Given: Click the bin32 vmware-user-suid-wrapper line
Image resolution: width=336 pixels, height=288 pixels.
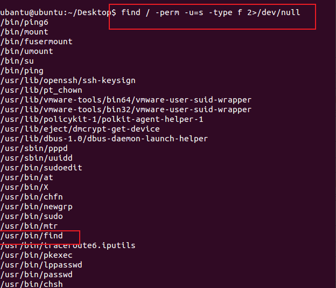Looking at the screenshot, I should pyautogui.click(x=126, y=109).
